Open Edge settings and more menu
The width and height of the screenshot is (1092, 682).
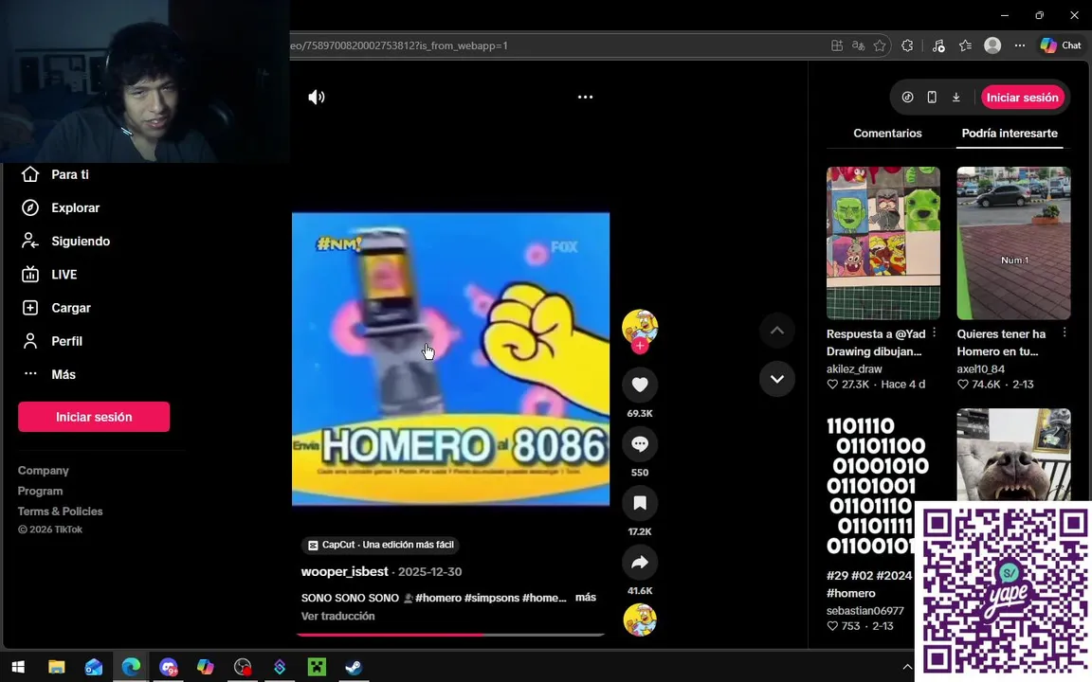tap(1020, 45)
